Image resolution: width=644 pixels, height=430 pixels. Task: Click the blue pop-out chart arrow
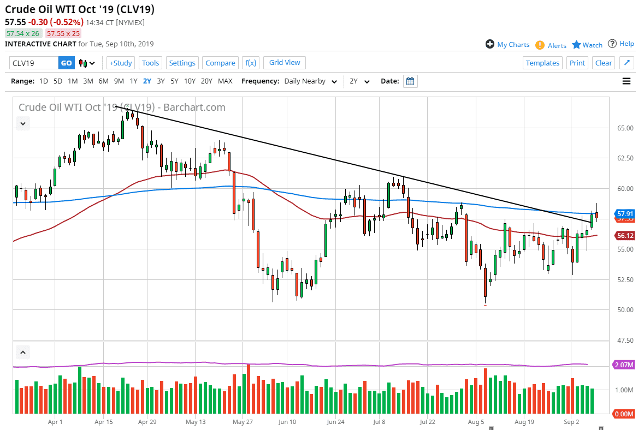[x=627, y=62]
